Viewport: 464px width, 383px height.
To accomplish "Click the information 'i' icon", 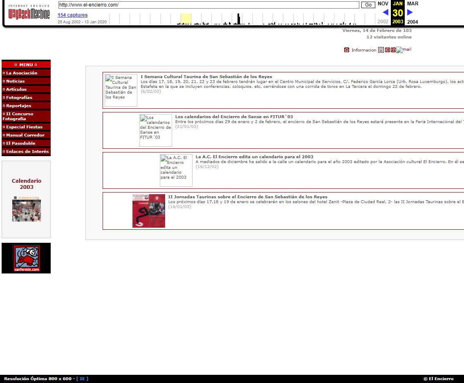I will [381, 50].
